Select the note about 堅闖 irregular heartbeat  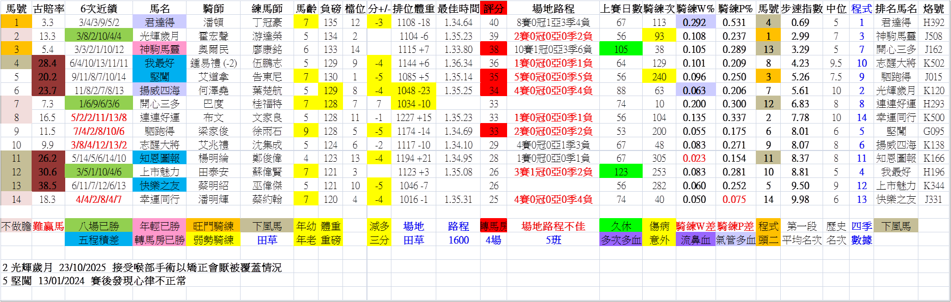click(x=94, y=281)
